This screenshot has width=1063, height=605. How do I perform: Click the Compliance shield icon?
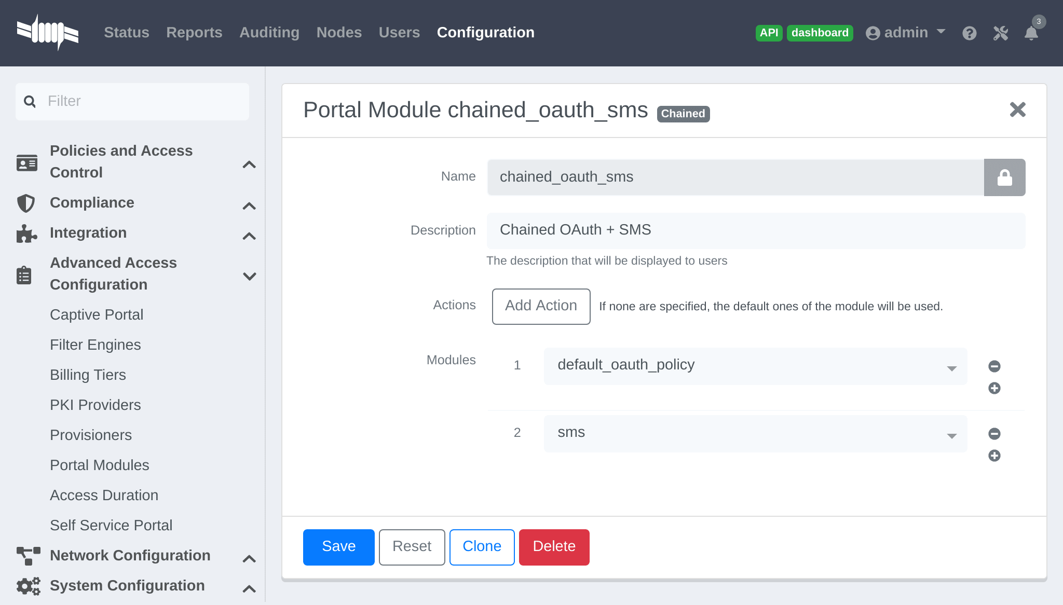(x=27, y=203)
